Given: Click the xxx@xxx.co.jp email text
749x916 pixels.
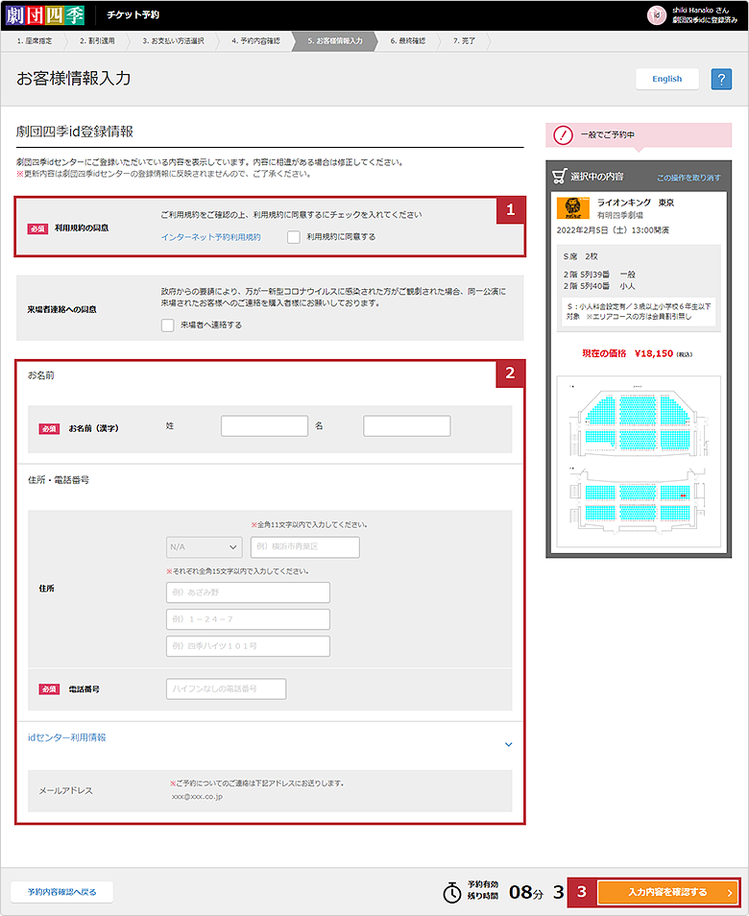Looking at the screenshot, I should tap(197, 797).
